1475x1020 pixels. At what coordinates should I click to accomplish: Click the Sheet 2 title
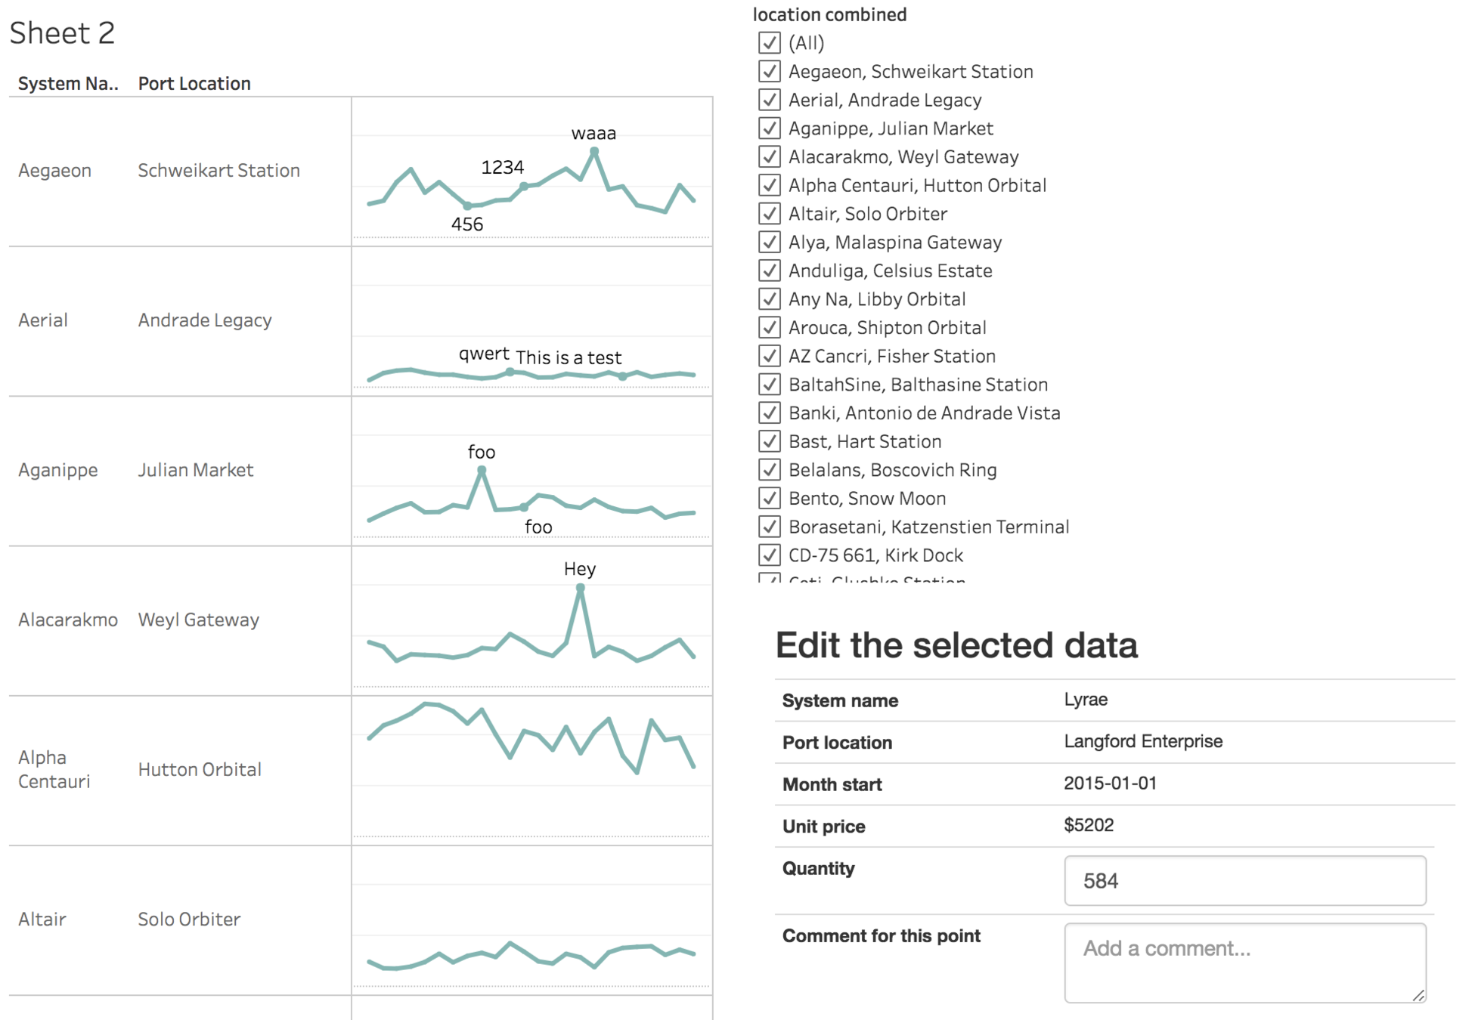pyautogui.click(x=62, y=33)
